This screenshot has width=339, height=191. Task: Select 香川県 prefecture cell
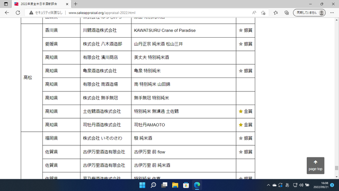pyautogui.click(x=61, y=31)
